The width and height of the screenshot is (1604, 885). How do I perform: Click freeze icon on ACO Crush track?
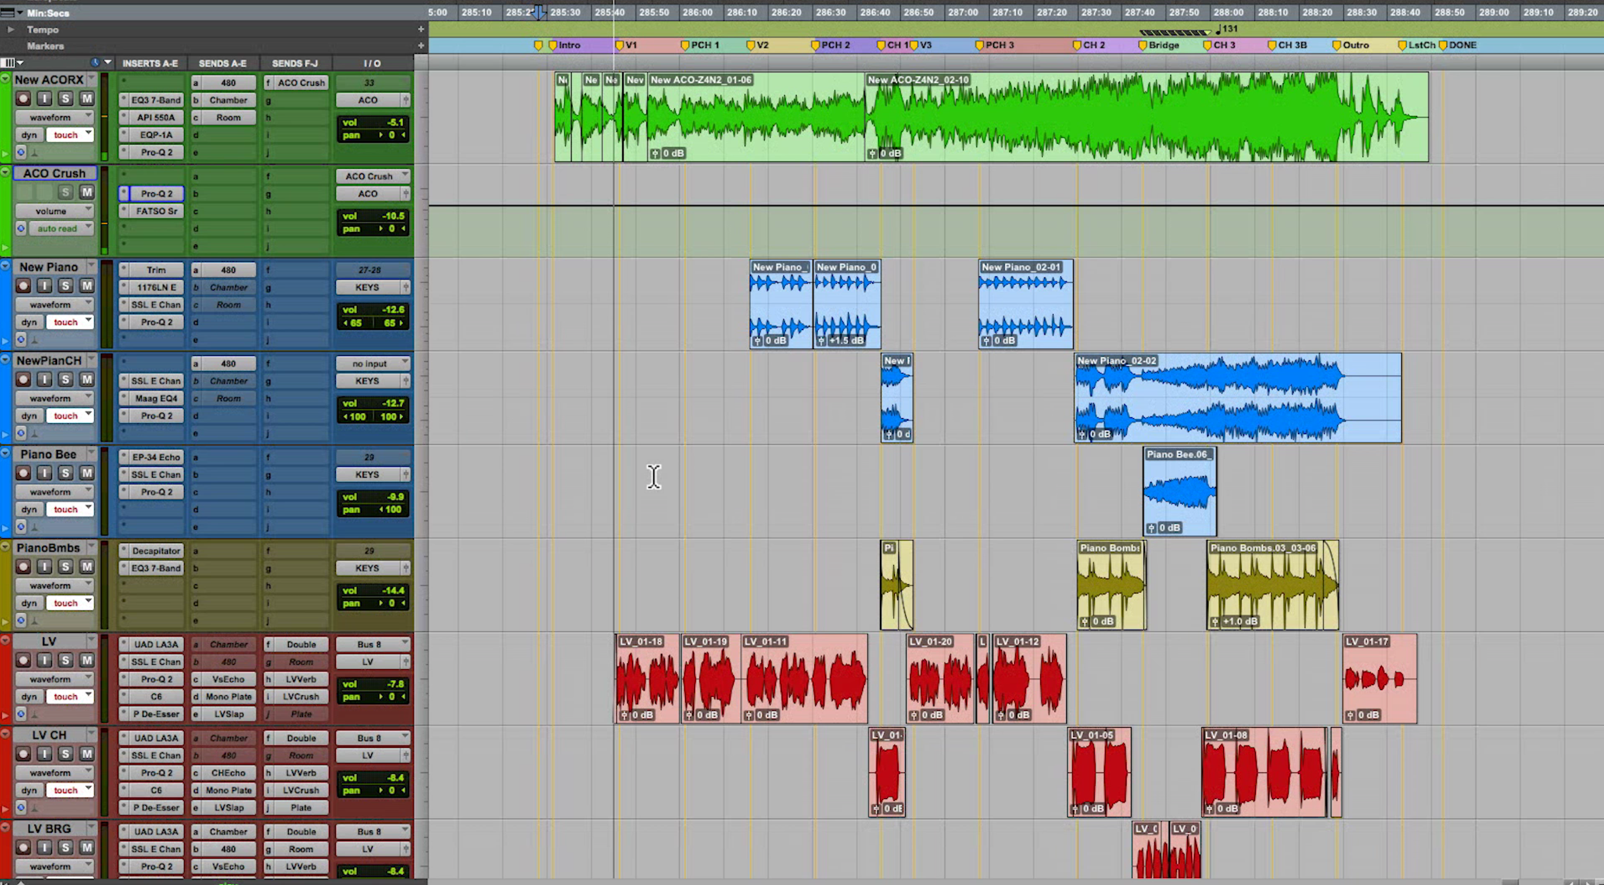[x=21, y=228]
